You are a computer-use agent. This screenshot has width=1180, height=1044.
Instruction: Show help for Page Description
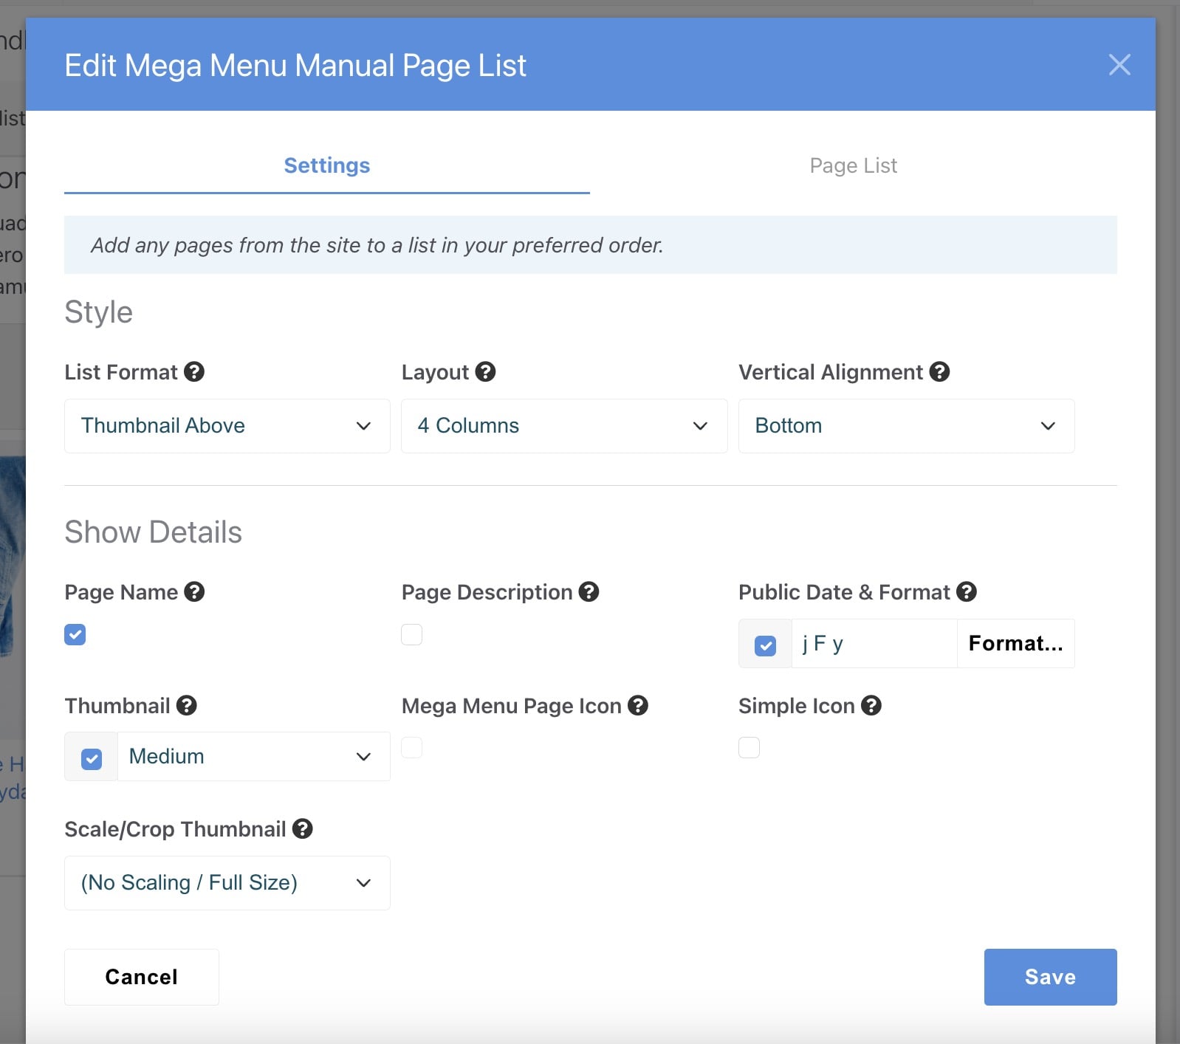click(589, 591)
